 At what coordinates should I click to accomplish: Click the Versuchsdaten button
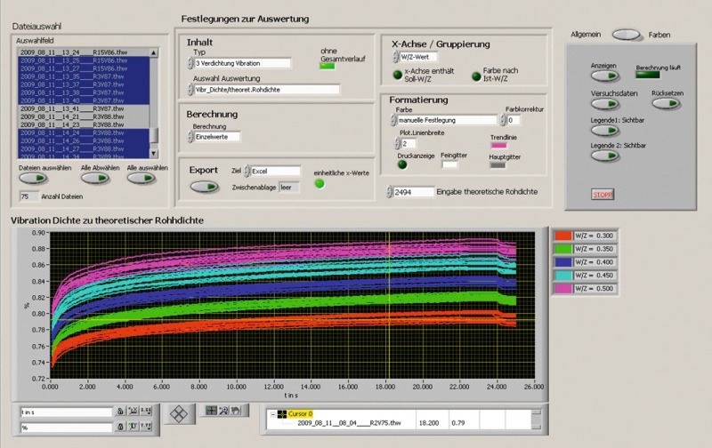[605, 104]
